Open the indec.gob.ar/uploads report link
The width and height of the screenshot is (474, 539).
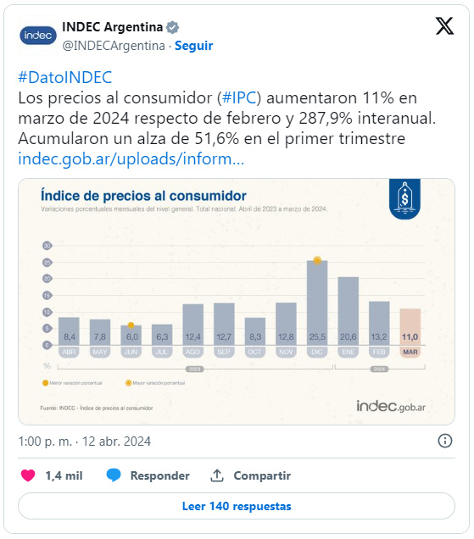[x=131, y=158]
